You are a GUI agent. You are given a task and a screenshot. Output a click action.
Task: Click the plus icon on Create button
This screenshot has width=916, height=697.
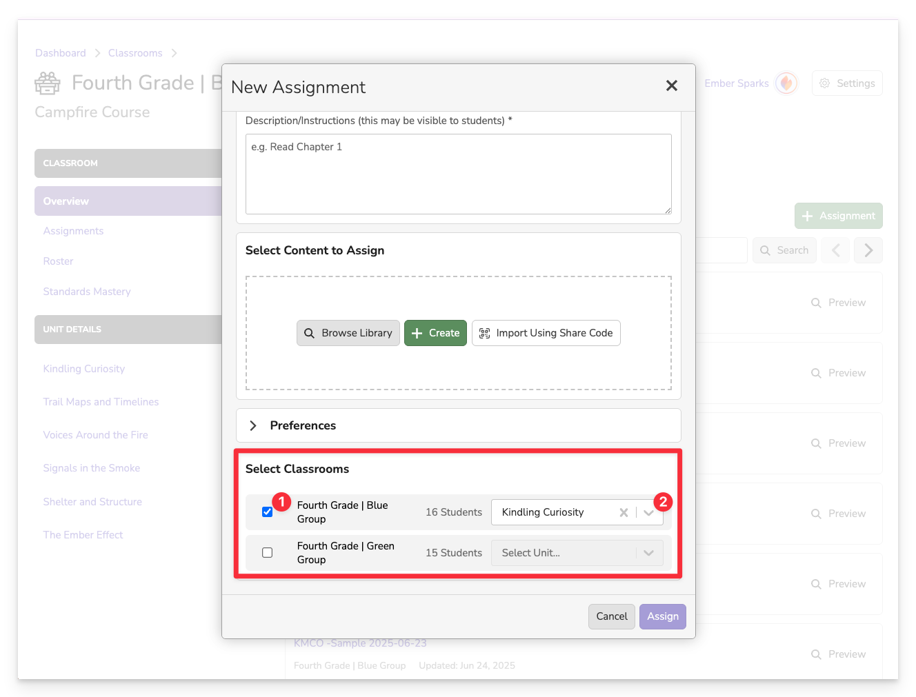point(417,333)
